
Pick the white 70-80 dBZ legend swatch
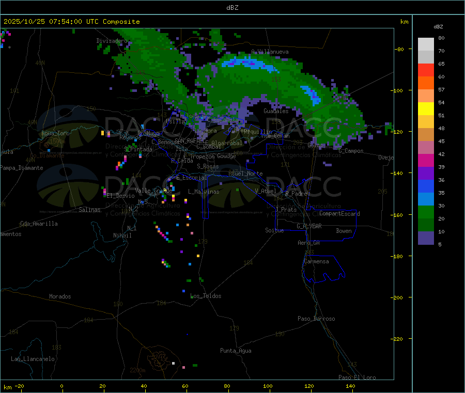coord(426,44)
